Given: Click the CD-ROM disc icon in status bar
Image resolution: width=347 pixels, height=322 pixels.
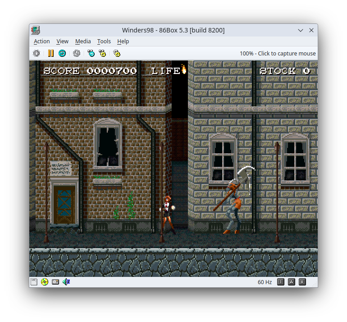Looking at the screenshot, I should coord(45,282).
